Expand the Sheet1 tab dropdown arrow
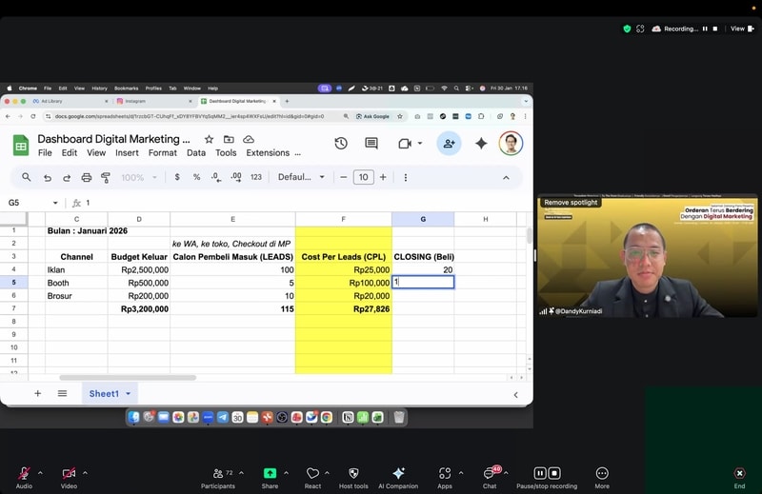762x494 pixels. [129, 393]
